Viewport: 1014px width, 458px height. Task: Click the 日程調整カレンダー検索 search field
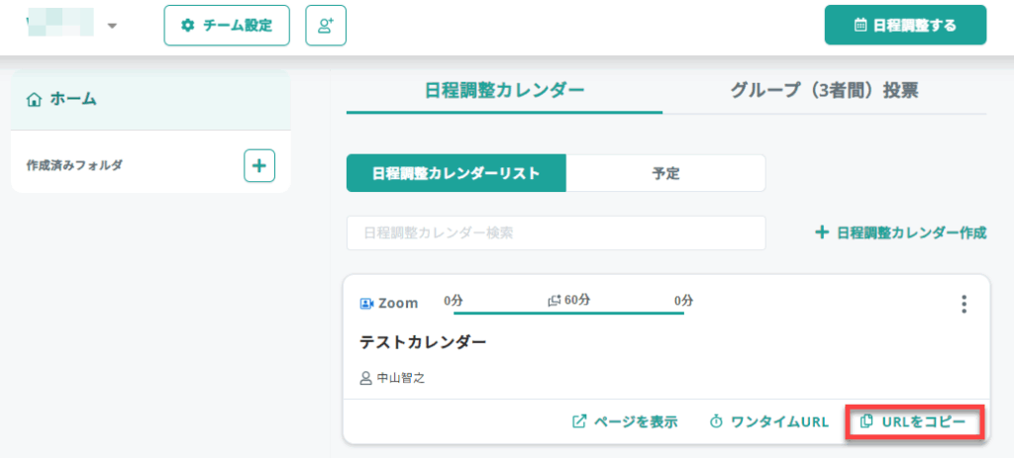coord(556,233)
